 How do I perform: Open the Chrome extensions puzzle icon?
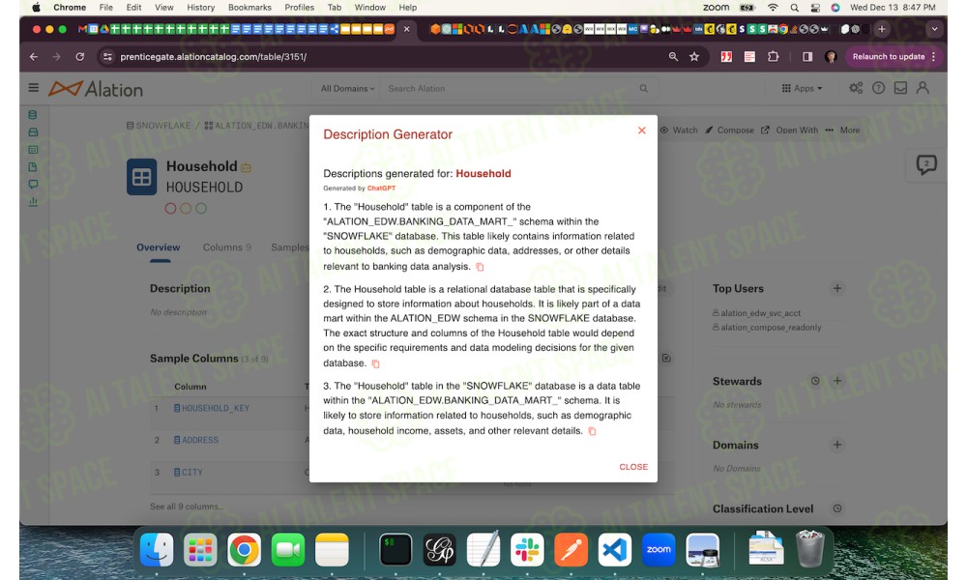tap(773, 57)
